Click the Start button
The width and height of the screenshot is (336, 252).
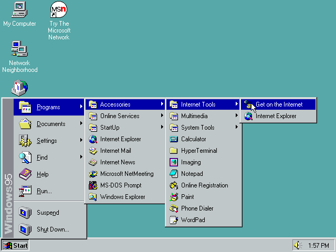15,245
